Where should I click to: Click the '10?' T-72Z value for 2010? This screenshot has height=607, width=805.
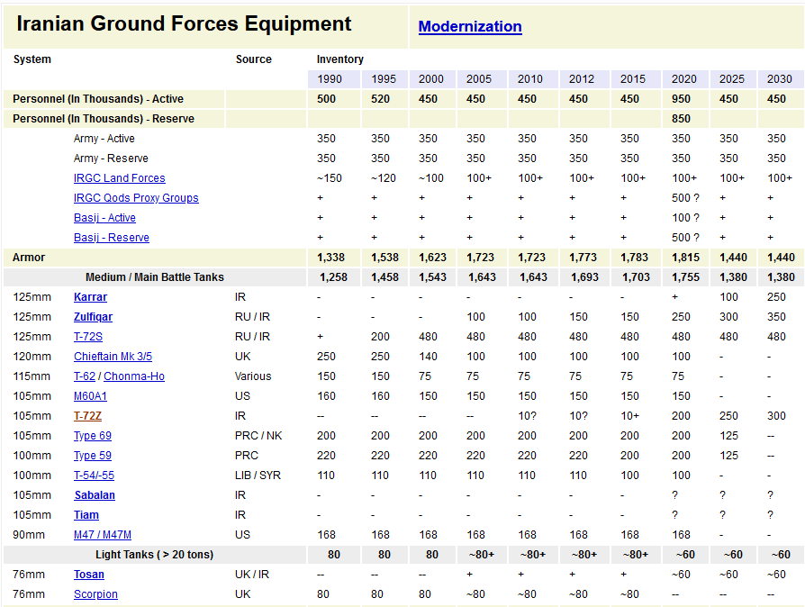[x=527, y=416]
